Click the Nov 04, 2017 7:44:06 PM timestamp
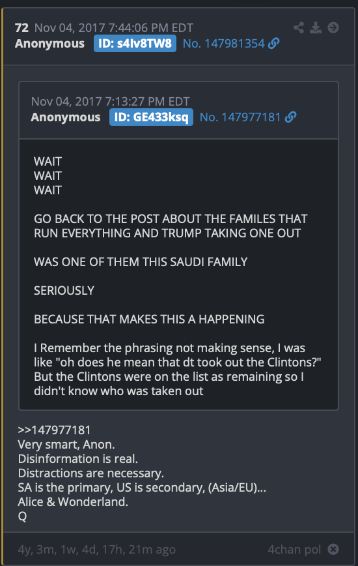Image resolution: width=358 pixels, height=566 pixels. tap(114, 28)
